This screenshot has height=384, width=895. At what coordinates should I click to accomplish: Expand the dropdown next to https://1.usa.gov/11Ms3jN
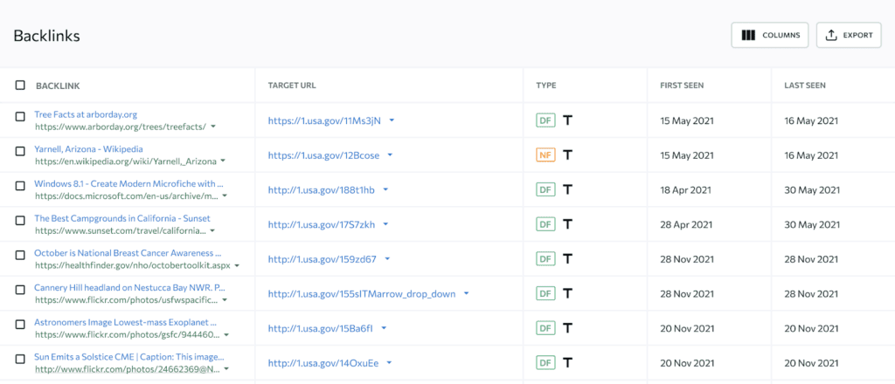(x=392, y=120)
